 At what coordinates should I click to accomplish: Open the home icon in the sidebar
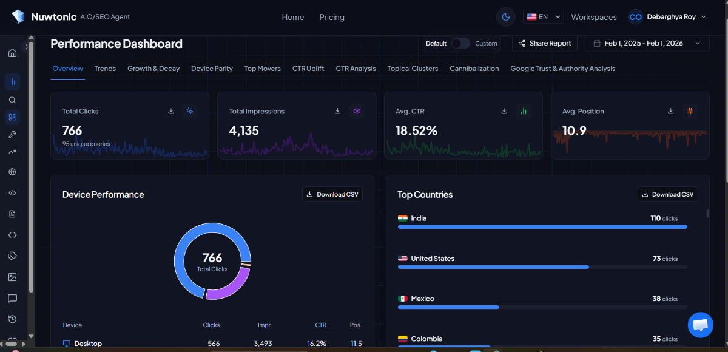click(x=12, y=53)
